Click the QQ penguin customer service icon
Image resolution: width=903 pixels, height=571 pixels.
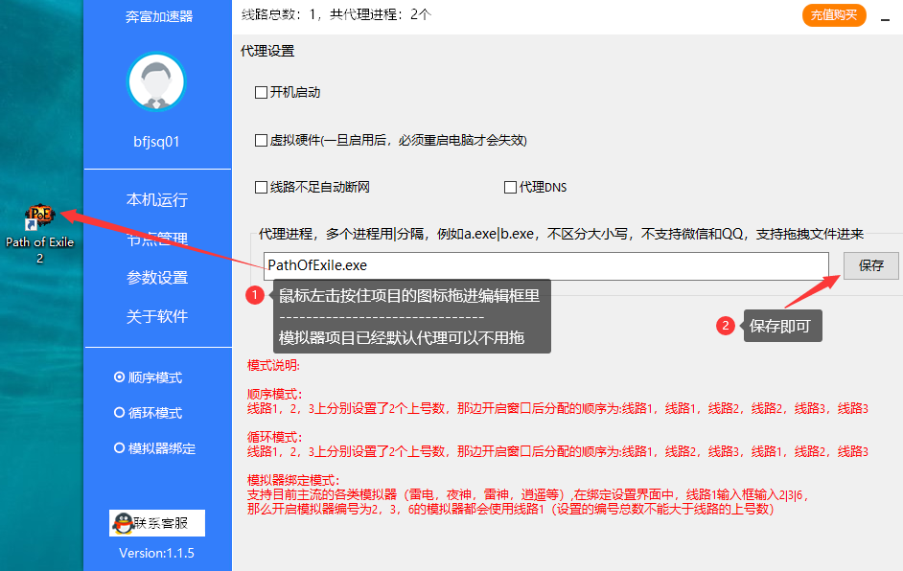[x=123, y=523]
